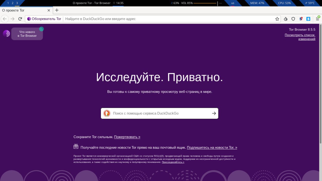Open 'Посмотреть список изменений' link
This screenshot has width=322, height=181.
click(x=300, y=37)
